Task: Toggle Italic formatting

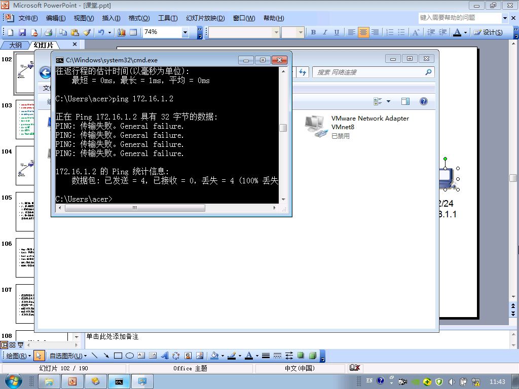Action: click(325, 32)
